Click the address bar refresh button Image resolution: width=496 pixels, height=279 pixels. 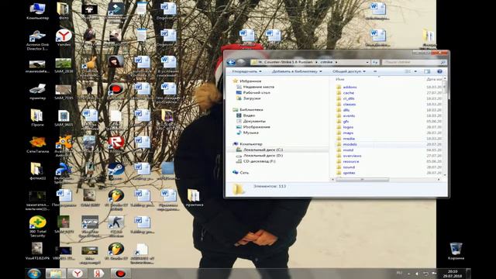(375, 62)
